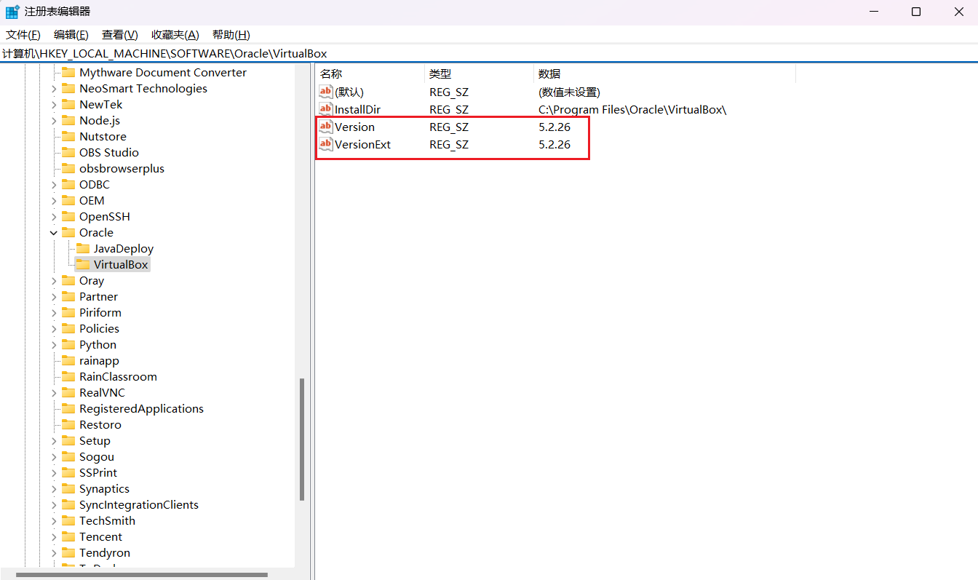
Task: Click the ab string icon next to InstallDir
Action: 326,109
